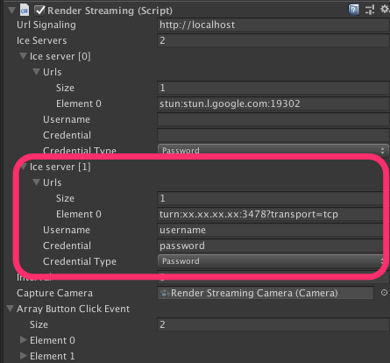Screen dimensions: 390x363
Task: Click the Credential label under Ice server [1]
Action: coord(67,246)
